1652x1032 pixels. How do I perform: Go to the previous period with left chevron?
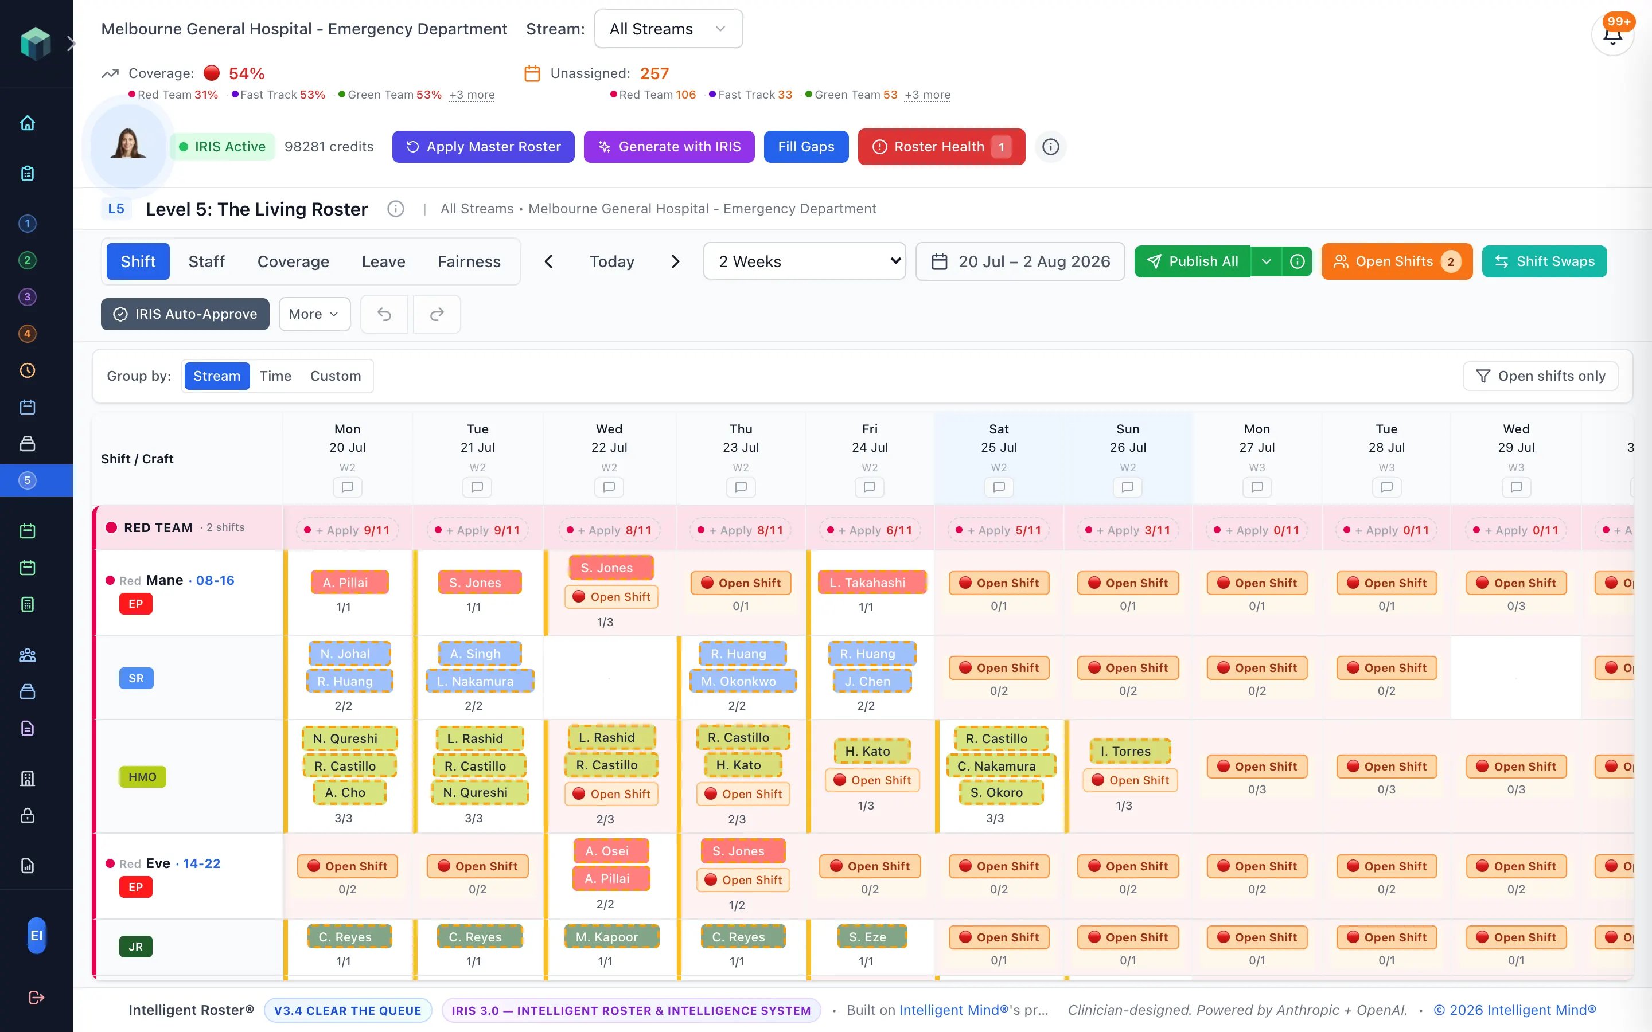548,261
